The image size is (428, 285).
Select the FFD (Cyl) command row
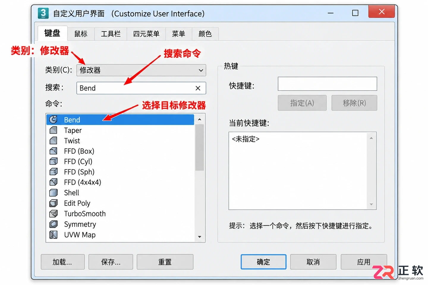120,161
